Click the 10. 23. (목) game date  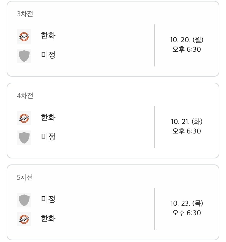(x=187, y=203)
